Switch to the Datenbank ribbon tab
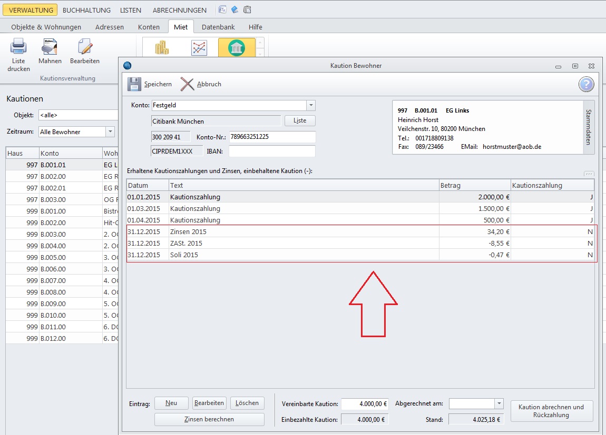 tap(218, 27)
